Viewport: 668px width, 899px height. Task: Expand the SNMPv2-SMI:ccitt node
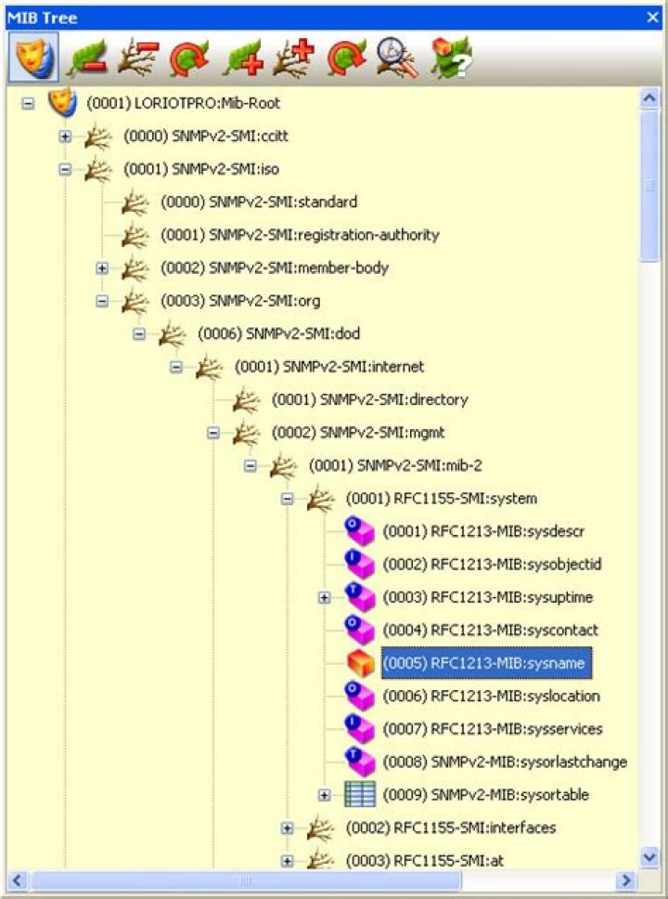coord(65,137)
